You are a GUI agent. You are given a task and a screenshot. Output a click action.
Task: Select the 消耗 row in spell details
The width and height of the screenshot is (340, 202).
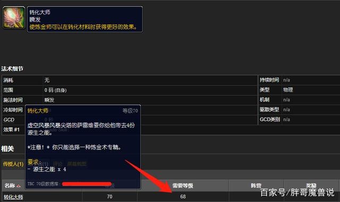click(130, 81)
